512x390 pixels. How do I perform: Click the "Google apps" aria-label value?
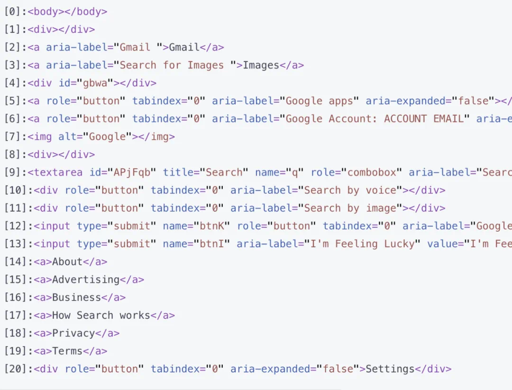(319, 101)
